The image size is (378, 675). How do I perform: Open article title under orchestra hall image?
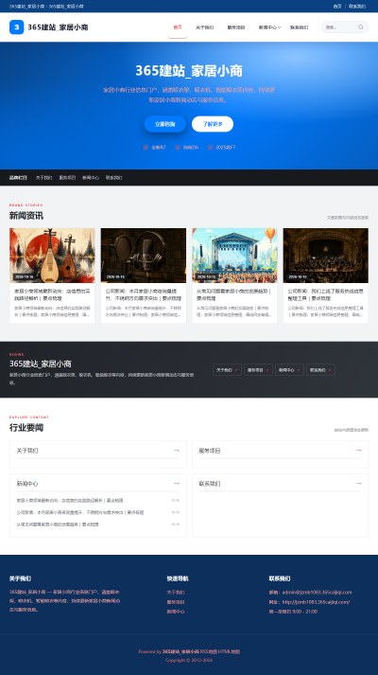326,294
